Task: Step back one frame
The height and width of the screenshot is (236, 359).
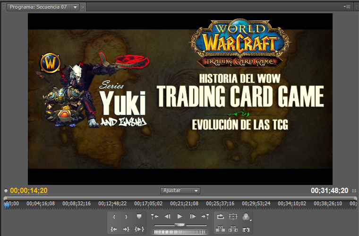Action: point(167,216)
